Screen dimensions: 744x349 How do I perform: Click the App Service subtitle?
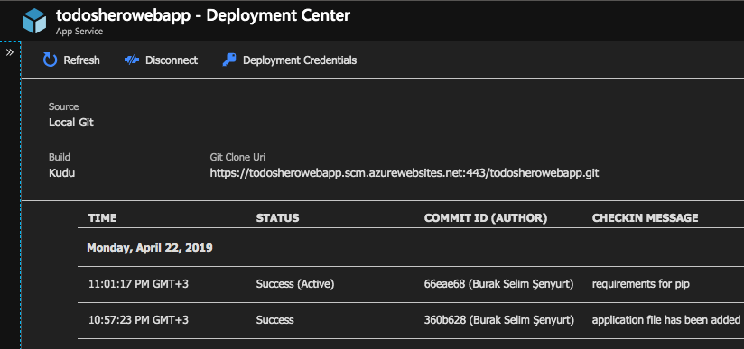point(79,32)
